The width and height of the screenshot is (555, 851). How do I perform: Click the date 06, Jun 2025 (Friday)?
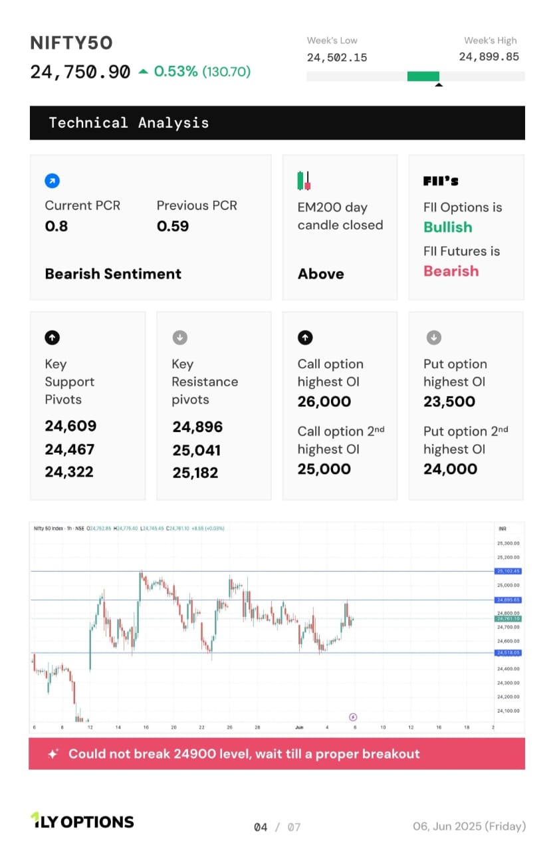coord(469,826)
